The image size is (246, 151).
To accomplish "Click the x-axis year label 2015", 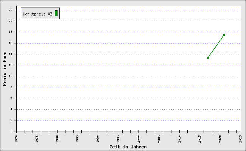I will (199, 139).
